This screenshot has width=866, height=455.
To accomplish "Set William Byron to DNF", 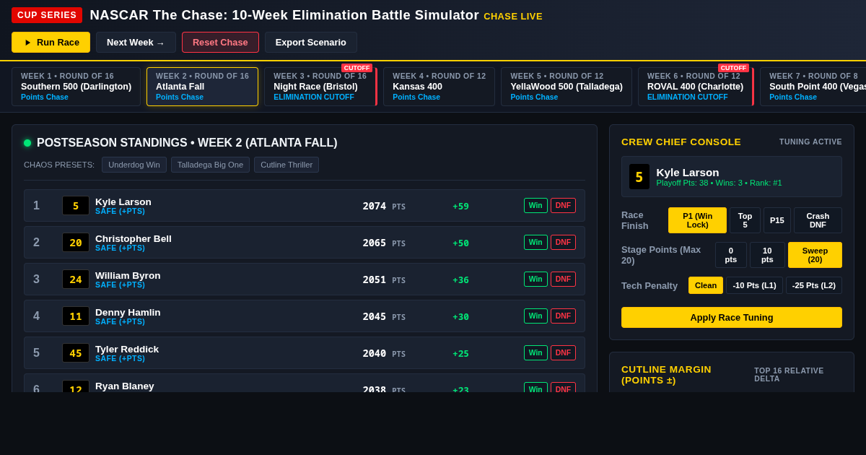I will coord(563,279).
